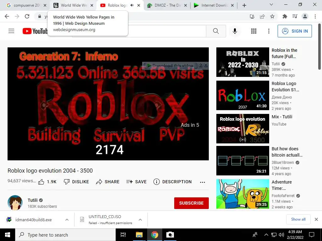Click Show all downloads
The image size is (322, 241).
[x=298, y=219]
